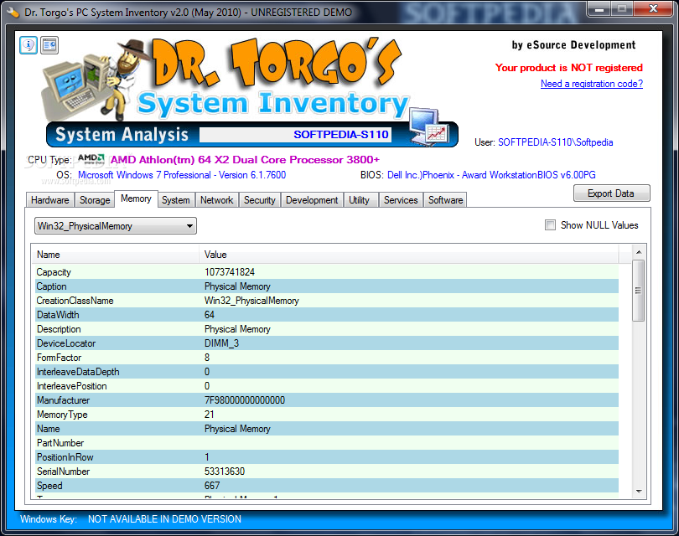Select the DataWidth row

[325, 315]
